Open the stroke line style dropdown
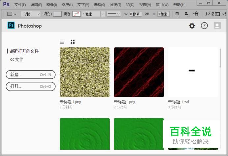This screenshot has width=228, height=156. tap(114, 14)
